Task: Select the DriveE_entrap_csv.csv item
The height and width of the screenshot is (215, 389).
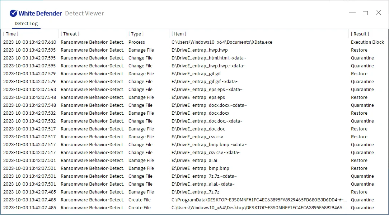Action: pyautogui.click(x=197, y=137)
